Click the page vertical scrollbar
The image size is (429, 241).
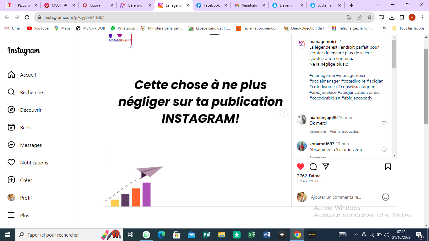[x=426, y=86]
